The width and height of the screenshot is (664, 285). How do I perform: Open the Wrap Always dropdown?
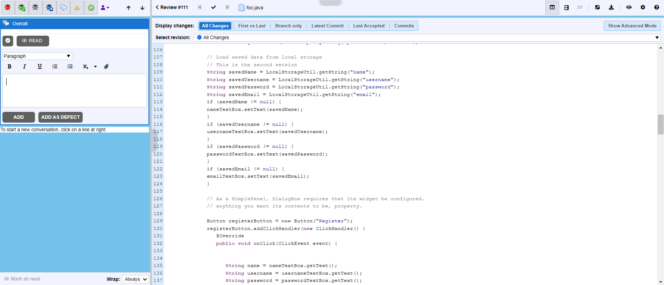[136, 279]
